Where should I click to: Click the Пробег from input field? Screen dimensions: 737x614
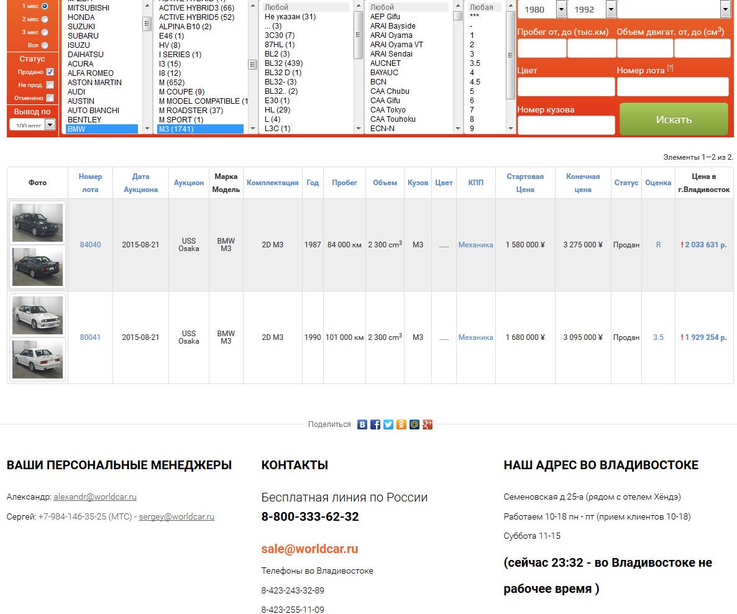541,48
